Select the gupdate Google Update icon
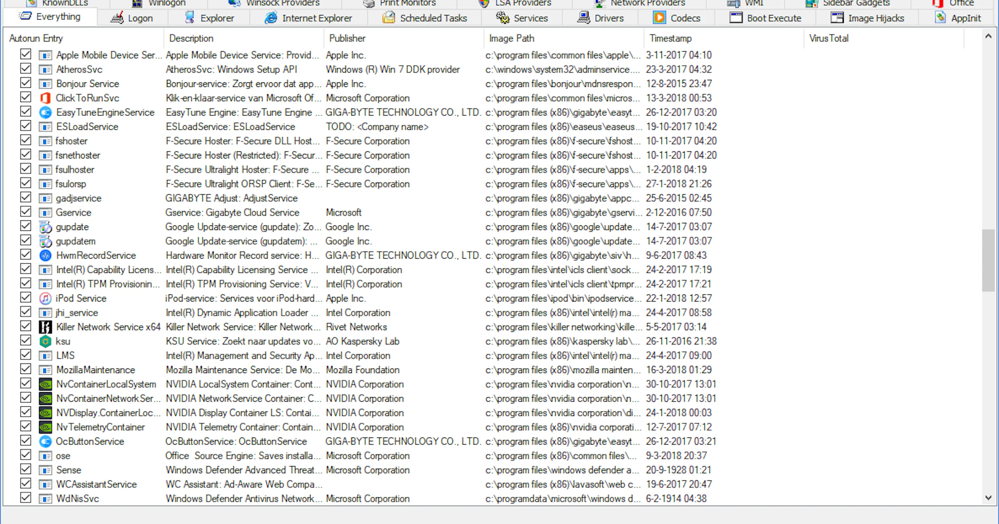Screen dimensions: 999x524 [45, 227]
